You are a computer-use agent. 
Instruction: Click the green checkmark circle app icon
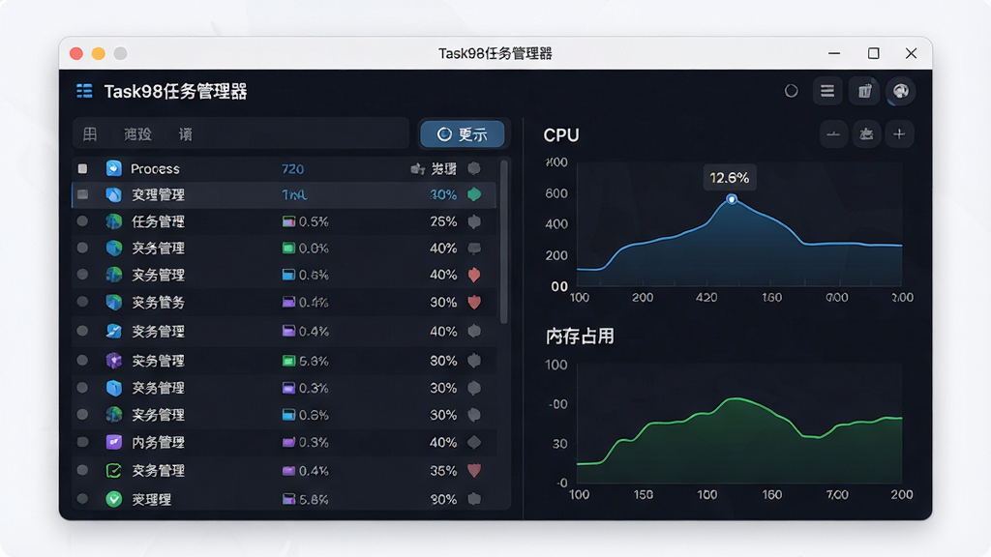coord(114,499)
